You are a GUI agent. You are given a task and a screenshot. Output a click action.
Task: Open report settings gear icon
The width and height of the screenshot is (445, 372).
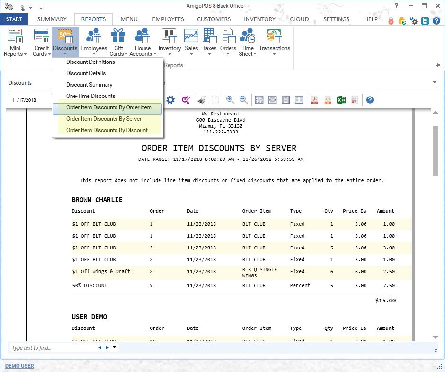coord(170,100)
